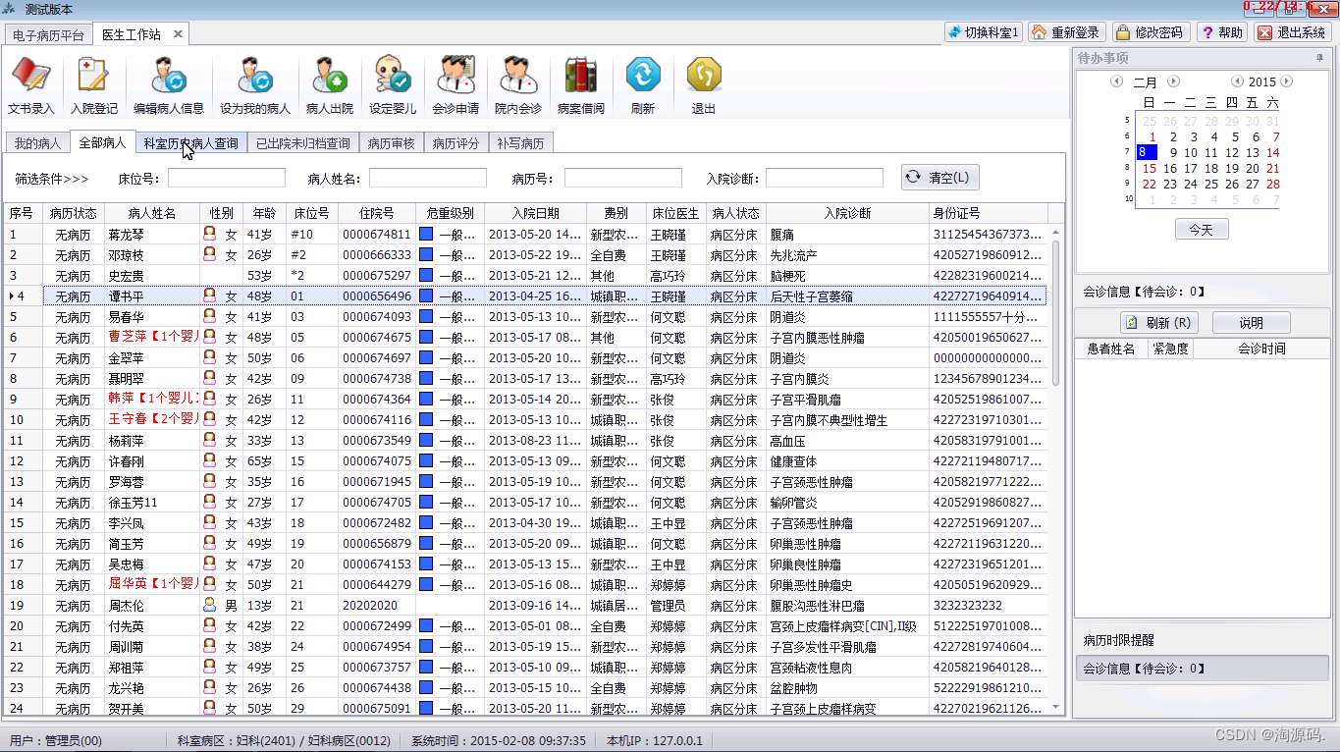This screenshot has height=752, width=1340.
Task: Switch to 病历审核 tab
Action: pos(392,143)
